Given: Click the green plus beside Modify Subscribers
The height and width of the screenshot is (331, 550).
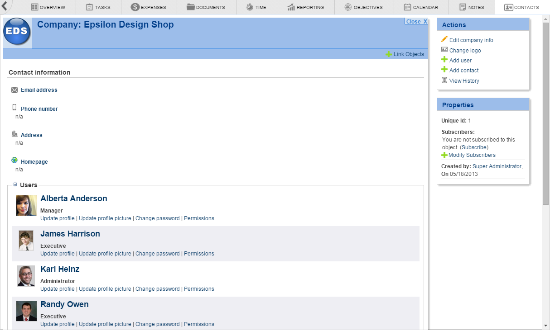Looking at the screenshot, I should click(444, 155).
